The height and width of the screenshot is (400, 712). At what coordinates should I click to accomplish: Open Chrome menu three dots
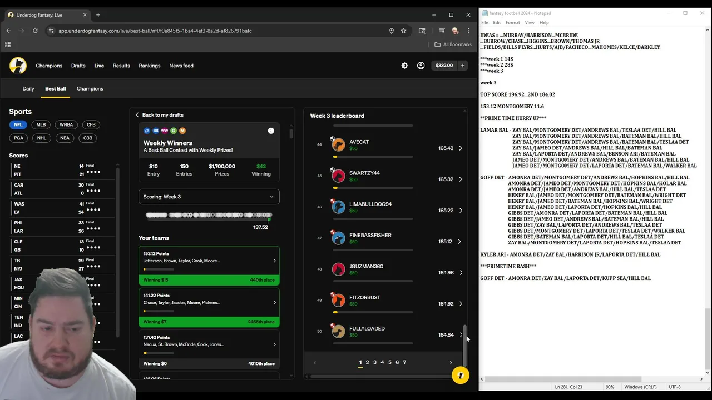468,31
